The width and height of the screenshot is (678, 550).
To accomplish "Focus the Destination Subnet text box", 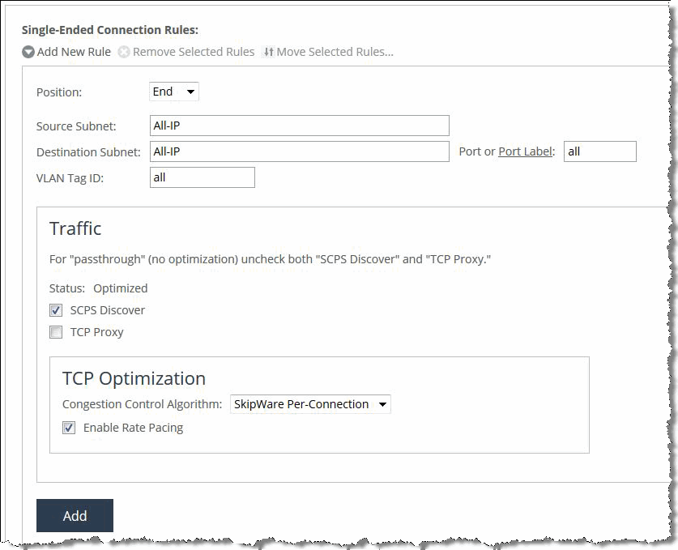I will click(299, 151).
